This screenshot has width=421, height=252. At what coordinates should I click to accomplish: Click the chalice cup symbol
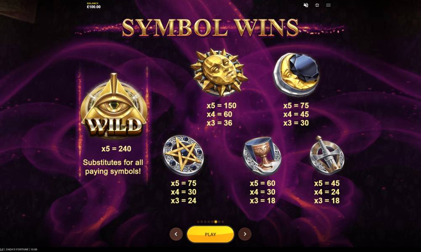coord(262,156)
